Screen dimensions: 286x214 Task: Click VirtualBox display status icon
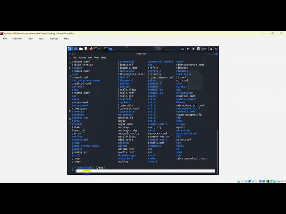tap(260, 181)
